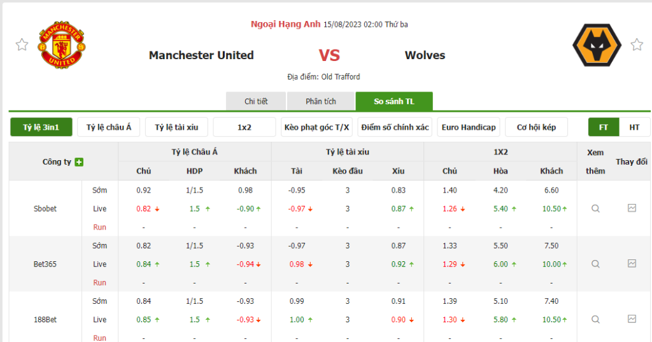The image size is (652, 342).
Task: Favorite Wolves with the right star
Action: click(x=637, y=44)
